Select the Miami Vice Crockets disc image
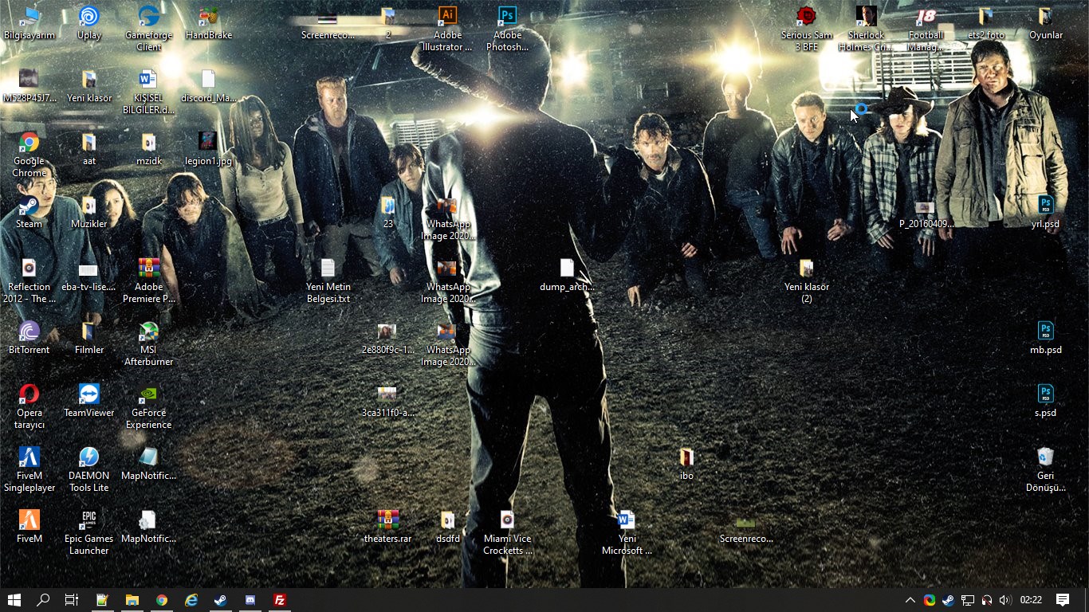The width and height of the screenshot is (1089, 612). click(507, 532)
